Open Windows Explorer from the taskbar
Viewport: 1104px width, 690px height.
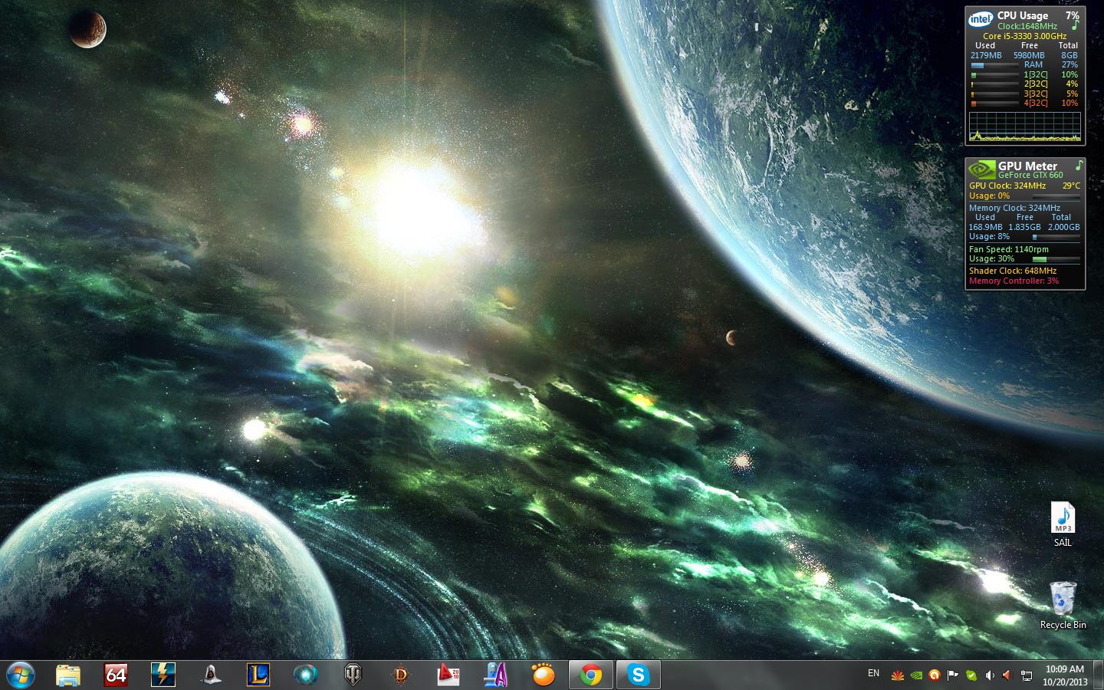tap(68, 675)
